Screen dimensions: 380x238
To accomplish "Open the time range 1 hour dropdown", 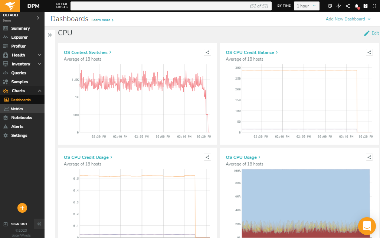I will (x=307, y=6).
